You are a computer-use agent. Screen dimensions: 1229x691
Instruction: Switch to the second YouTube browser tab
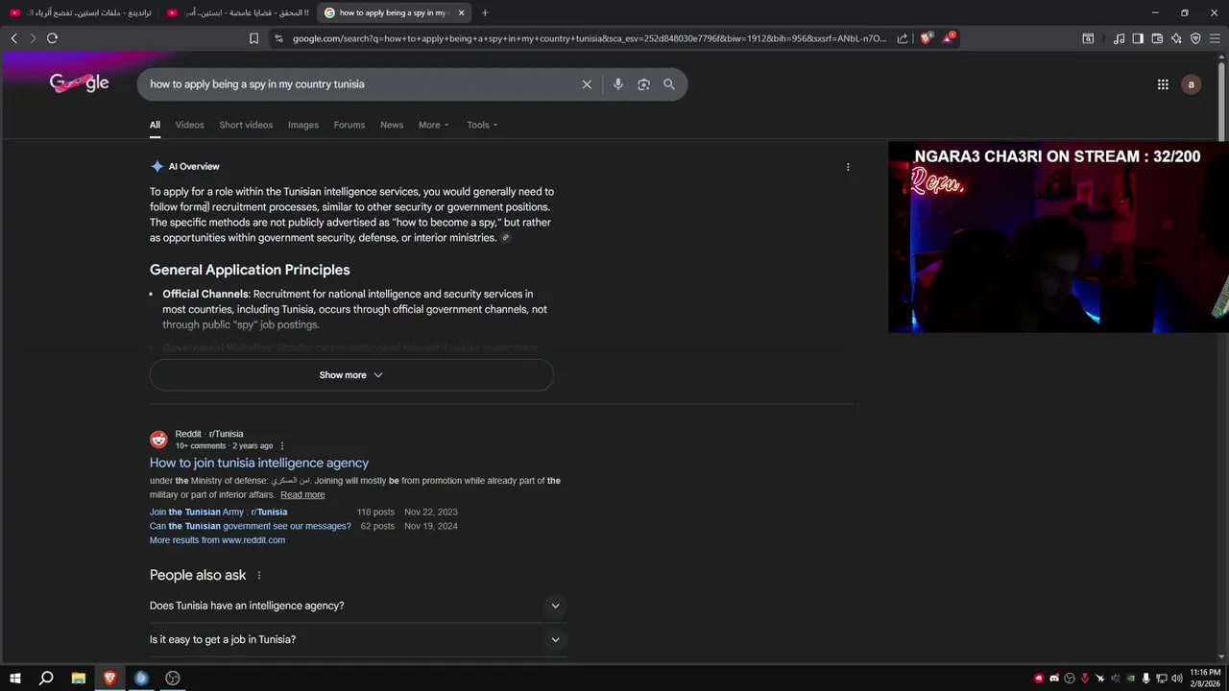[x=236, y=12]
